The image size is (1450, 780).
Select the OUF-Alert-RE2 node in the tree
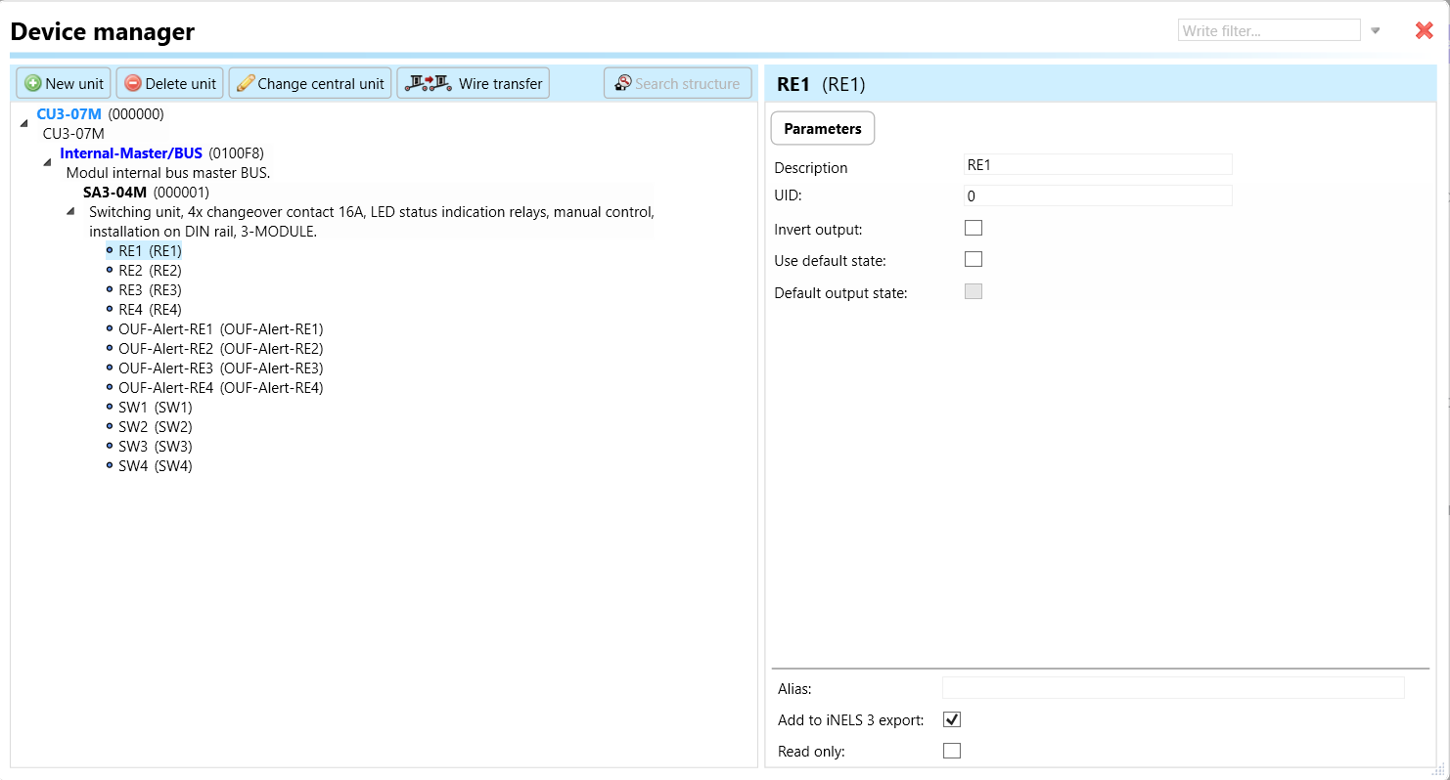click(x=220, y=349)
